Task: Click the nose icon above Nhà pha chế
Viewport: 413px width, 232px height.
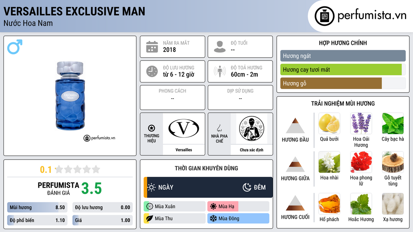Action: tap(219, 128)
